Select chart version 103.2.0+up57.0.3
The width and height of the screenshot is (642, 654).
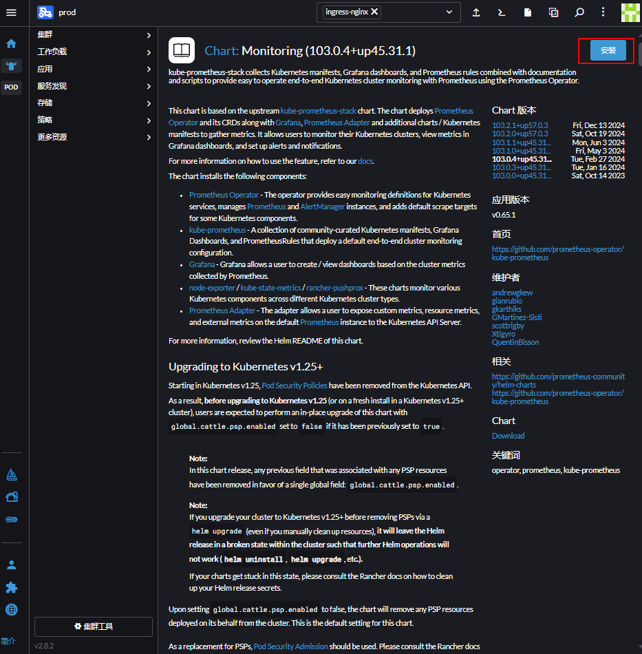pyautogui.click(x=520, y=134)
